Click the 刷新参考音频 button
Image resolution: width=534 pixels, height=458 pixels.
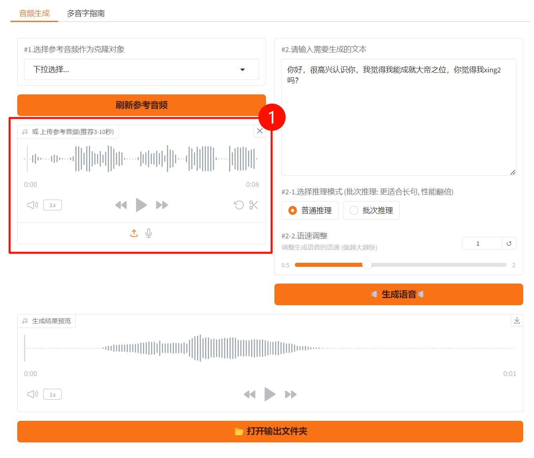[x=141, y=105]
